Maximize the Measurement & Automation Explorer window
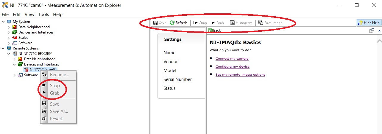Screen dimensions: 382x134 point(357,5)
